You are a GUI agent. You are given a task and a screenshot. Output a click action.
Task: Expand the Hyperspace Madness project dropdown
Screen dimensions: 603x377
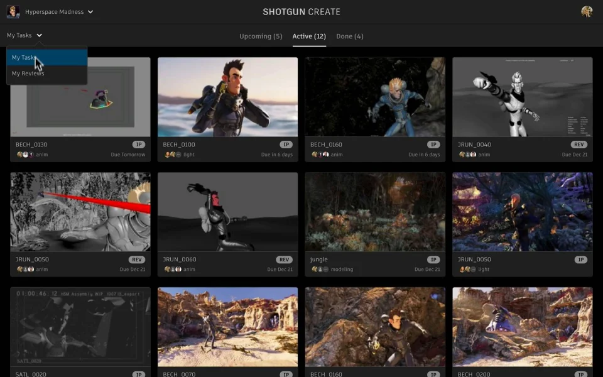click(90, 12)
